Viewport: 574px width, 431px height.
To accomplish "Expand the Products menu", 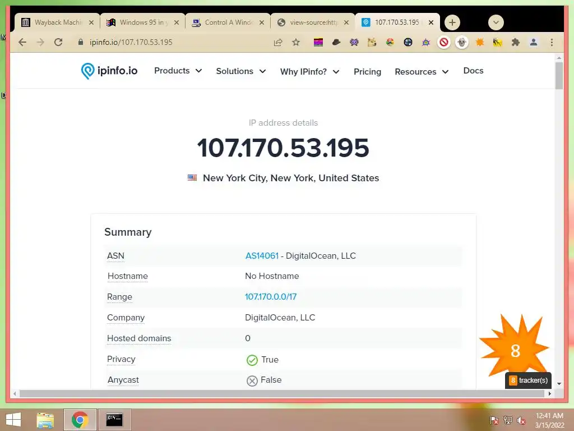I will click(178, 71).
